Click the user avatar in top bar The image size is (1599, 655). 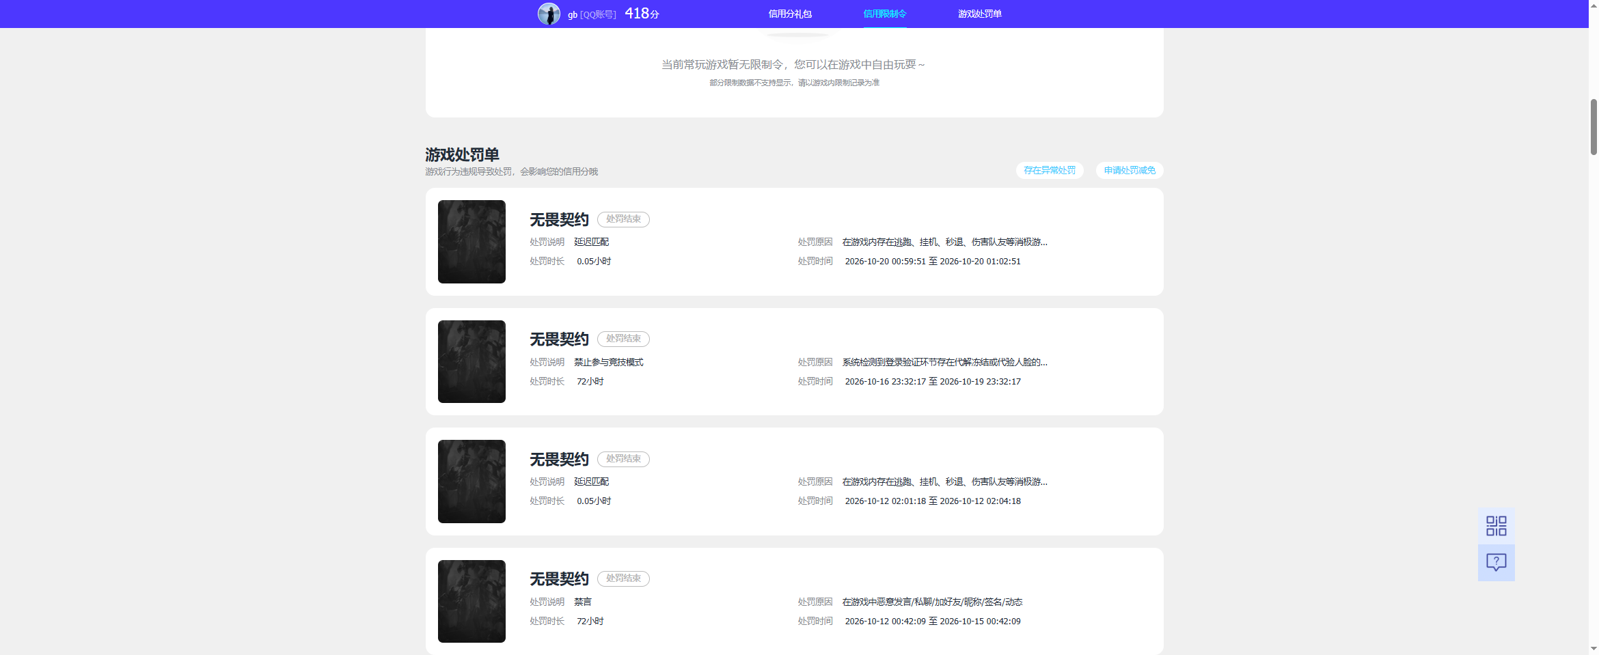pos(549,14)
